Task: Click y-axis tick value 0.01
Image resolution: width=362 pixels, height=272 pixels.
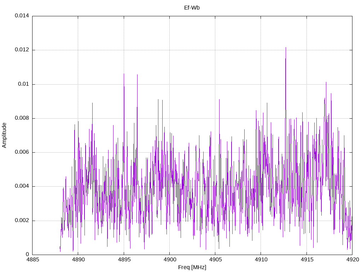Action: point(24,84)
